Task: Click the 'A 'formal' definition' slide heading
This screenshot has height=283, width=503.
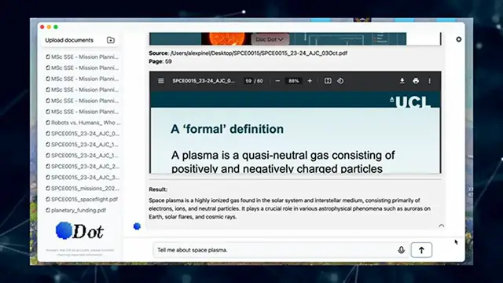Action: [x=227, y=129]
